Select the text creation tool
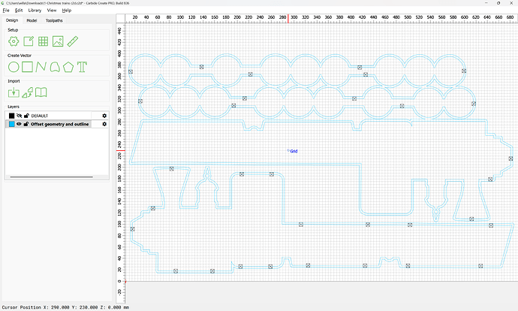The height and width of the screenshot is (311, 518). (x=83, y=67)
